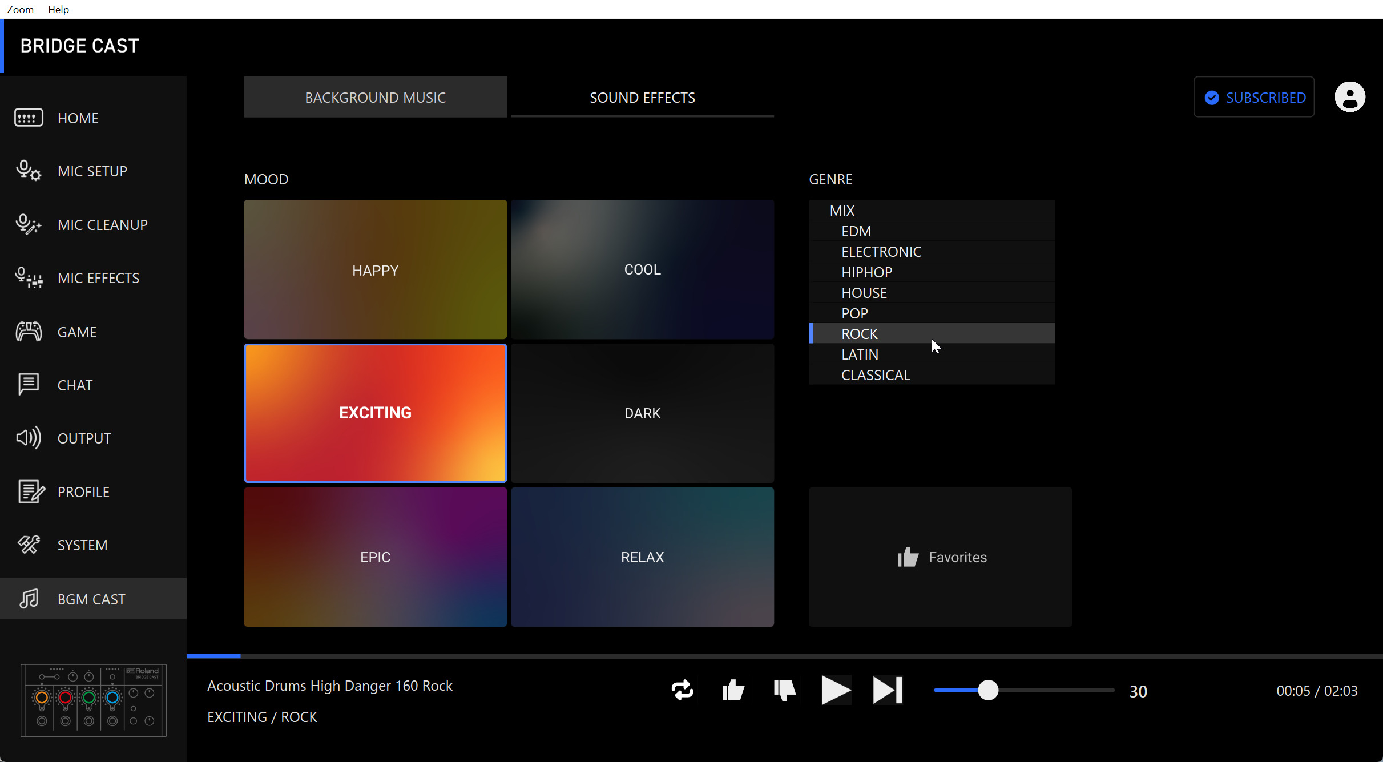Click the BRIDGE CAST title
This screenshot has height=762, width=1383.
point(80,46)
